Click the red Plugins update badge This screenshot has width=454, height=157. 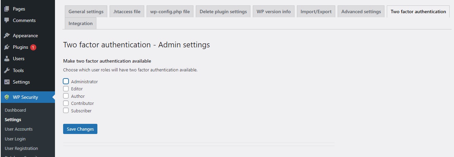tap(33, 47)
